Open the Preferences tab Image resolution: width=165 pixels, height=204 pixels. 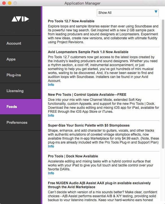click(20, 123)
